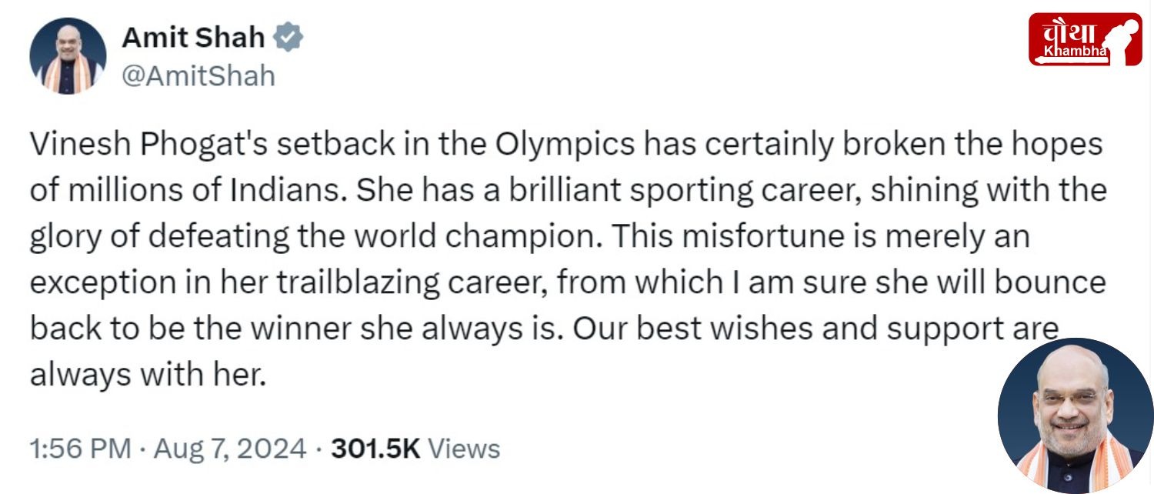Screen dimensions: 1154x494
Task: Click the bowing figure icon in the red logo
Action: click(1122, 40)
